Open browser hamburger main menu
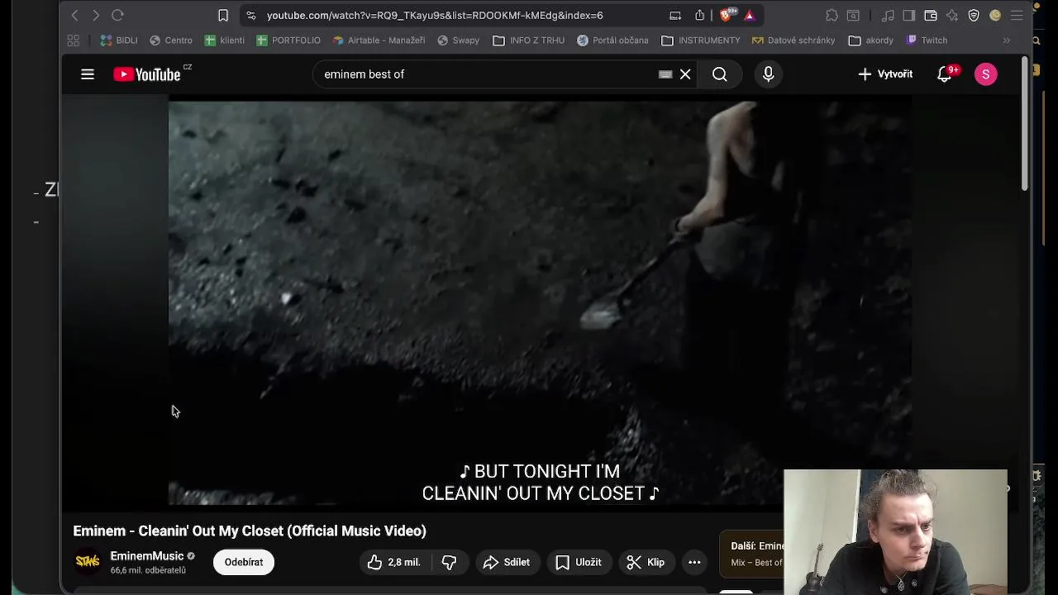The height and width of the screenshot is (595, 1058). 1017,15
